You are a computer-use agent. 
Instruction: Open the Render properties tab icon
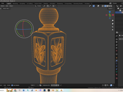tap(117, 39)
